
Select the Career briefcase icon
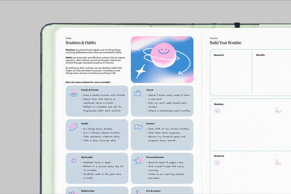pyautogui.click(x=138, y=93)
